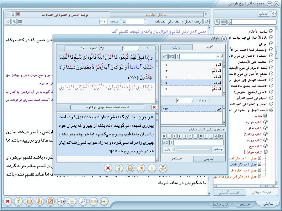
Task: Select the کلمه tab
Action: (209, 47)
